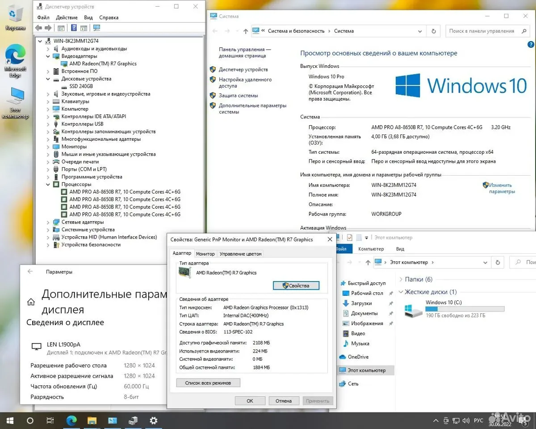Expand 'Клавиатуры' tree node

click(x=48, y=101)
